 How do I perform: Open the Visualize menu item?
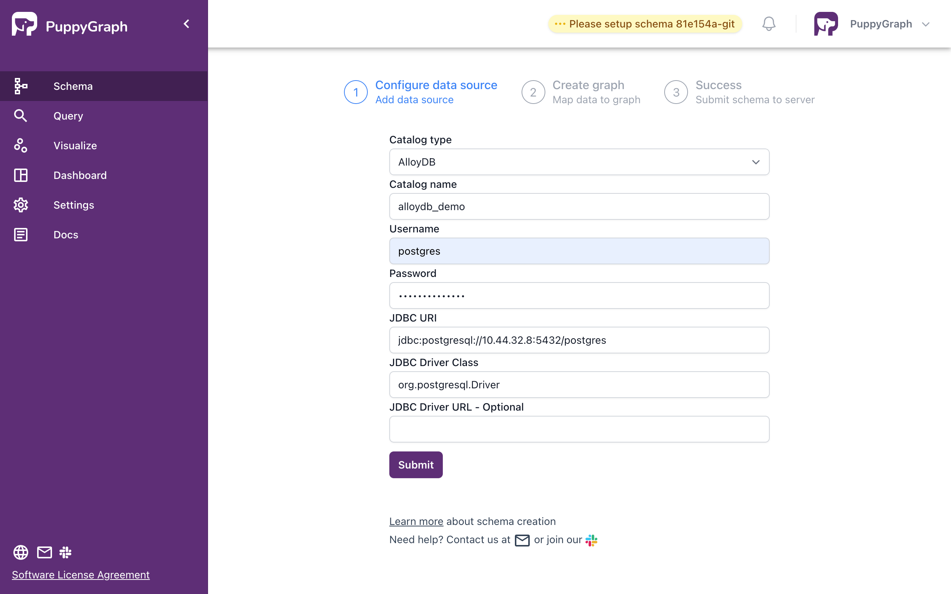(104, 146)
